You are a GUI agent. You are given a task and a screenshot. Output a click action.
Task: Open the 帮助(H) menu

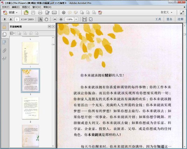[x=47, y=7]
